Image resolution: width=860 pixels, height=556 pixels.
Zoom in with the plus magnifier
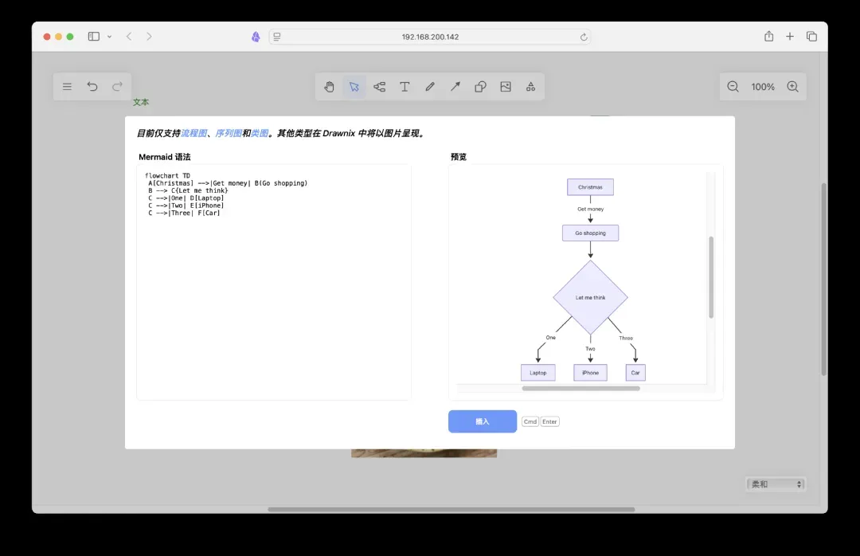pos(792,87)
